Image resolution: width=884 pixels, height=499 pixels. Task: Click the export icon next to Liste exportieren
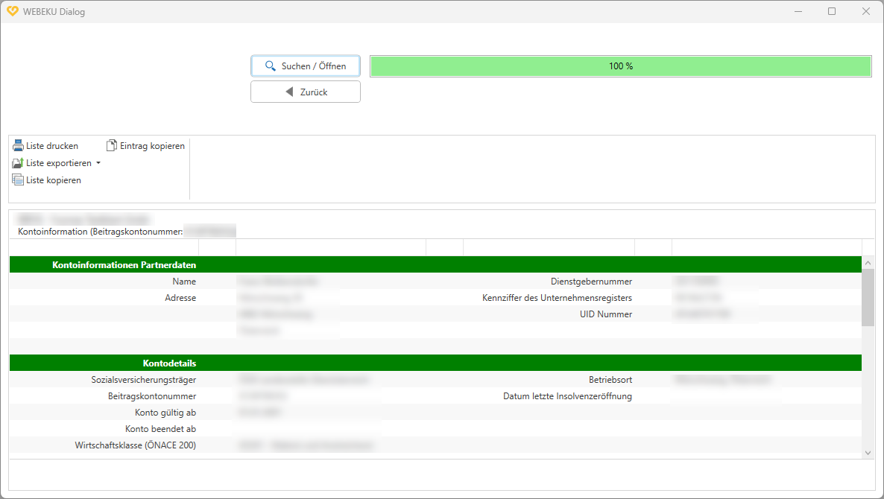pyautogui.click(x=17, y=162)
